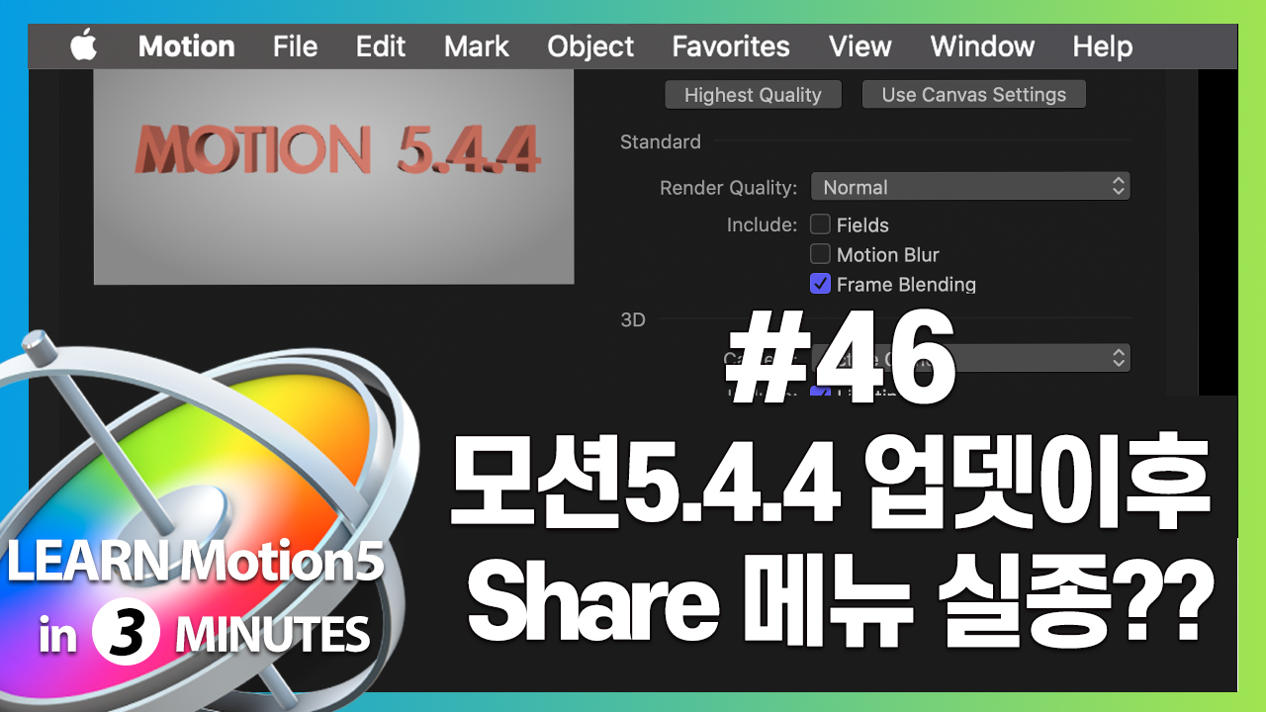Open the File menu
Screen dimensions: 1266x712
click(295, 46)
